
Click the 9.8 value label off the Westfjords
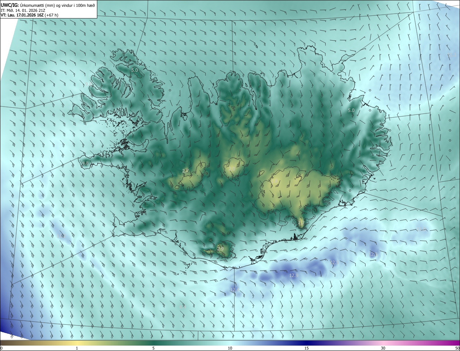(x=88, y=84)
